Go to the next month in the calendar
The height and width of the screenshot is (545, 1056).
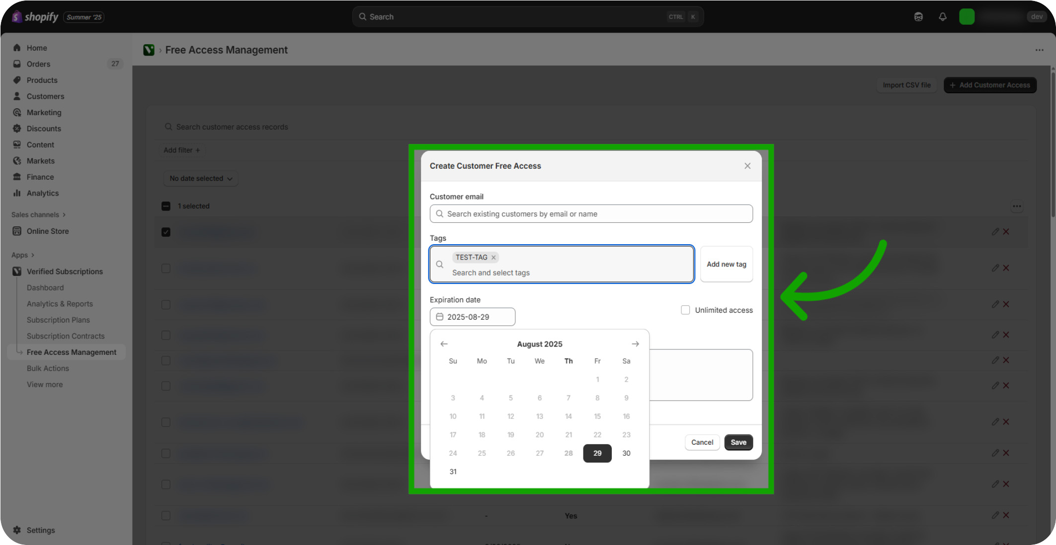(635, 344)
